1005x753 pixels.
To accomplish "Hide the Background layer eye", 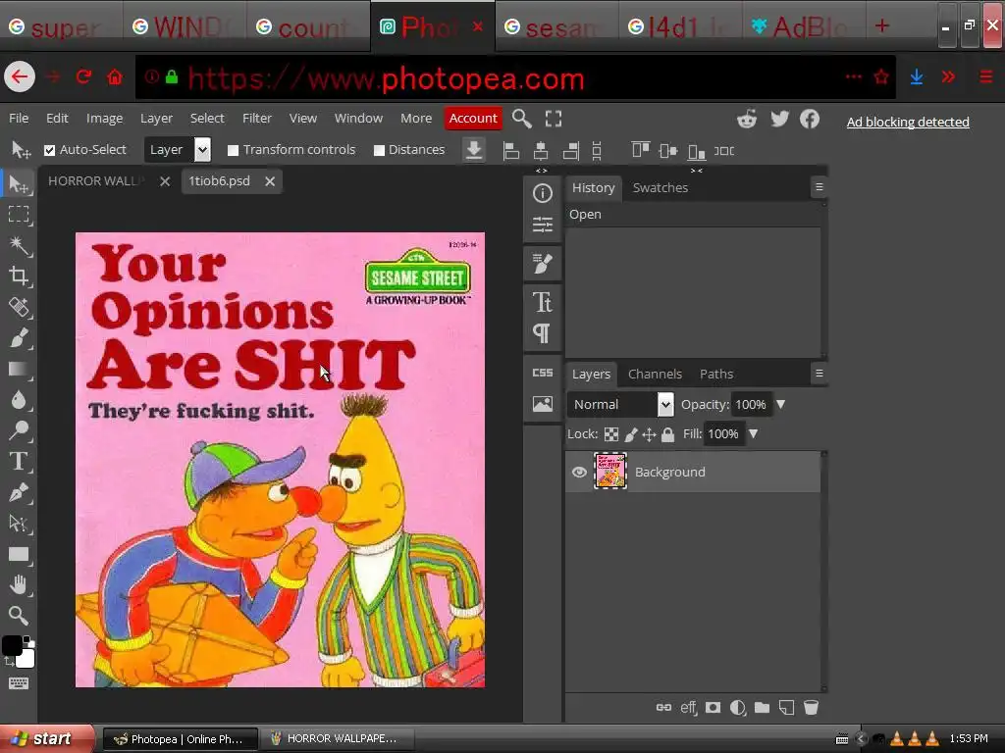I will (x=579, y=473).
